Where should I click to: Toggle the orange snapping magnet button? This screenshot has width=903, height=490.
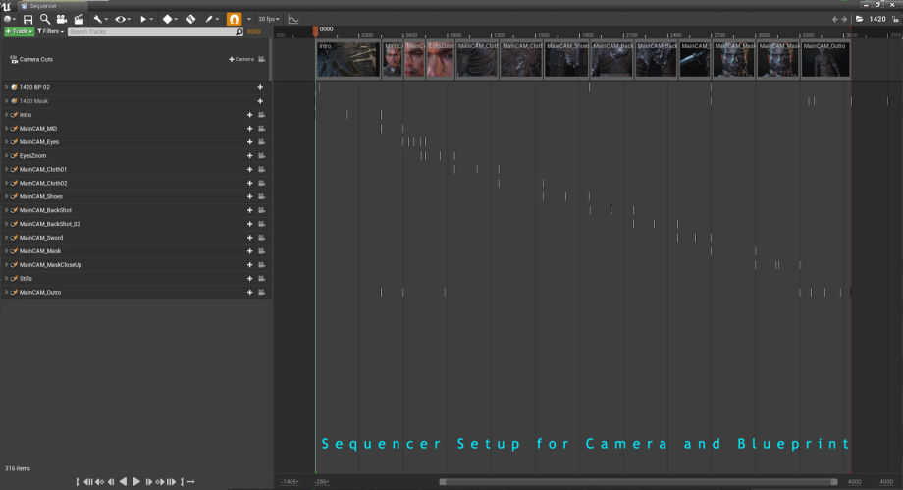point(234,19)
